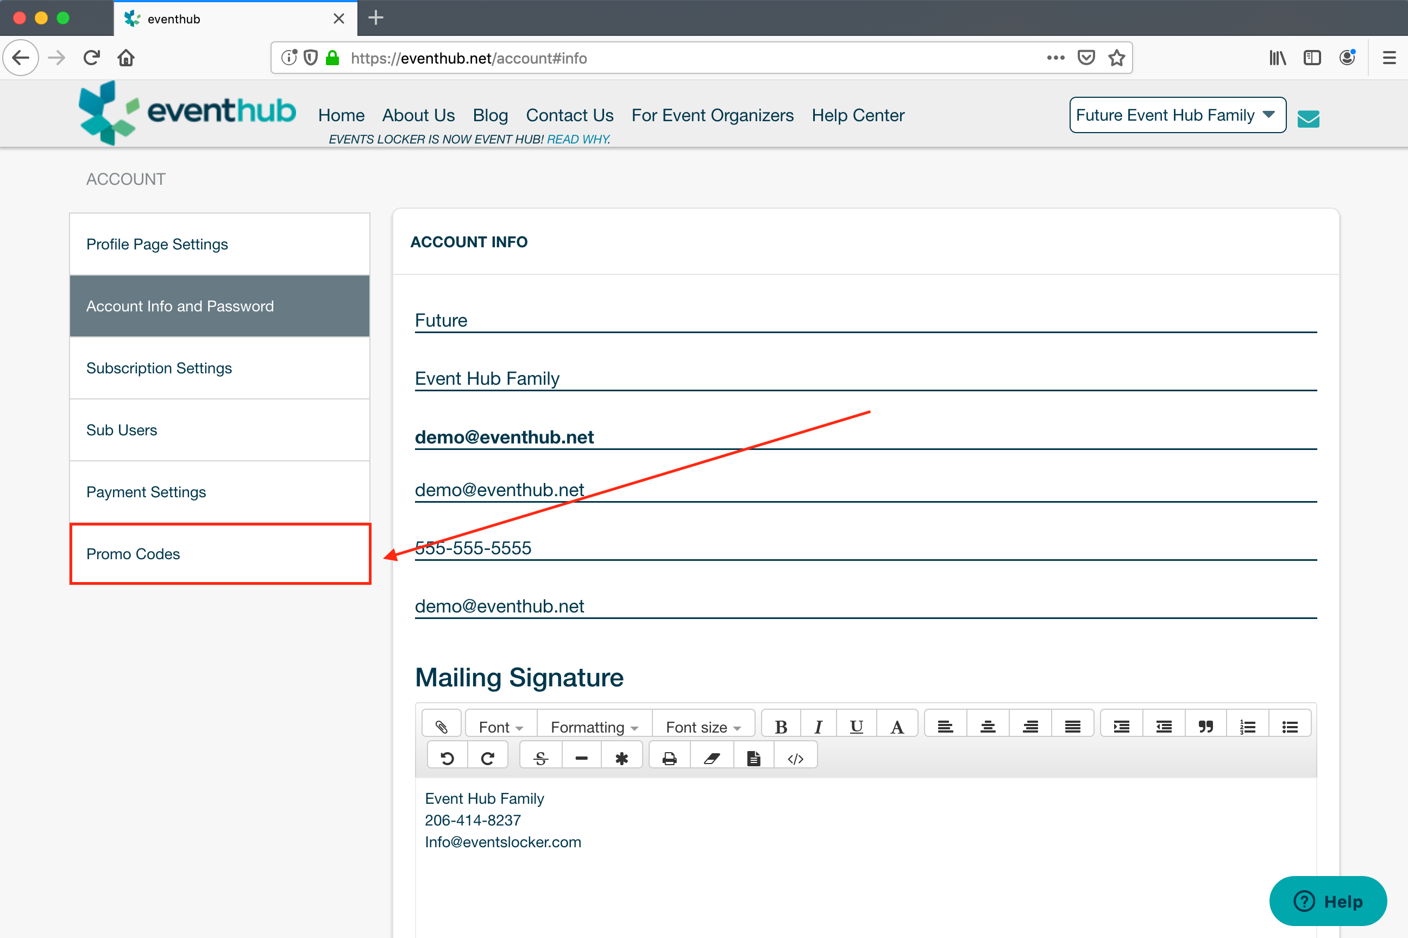The width and height of the screenshot is (1408, 938).
Task: Click the attachment paperclip icon
Action: click(x=441, y=726)
